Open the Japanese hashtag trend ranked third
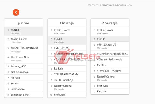 point(107,45)
